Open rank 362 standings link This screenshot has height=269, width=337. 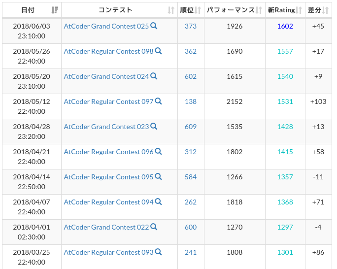[191, 51]
